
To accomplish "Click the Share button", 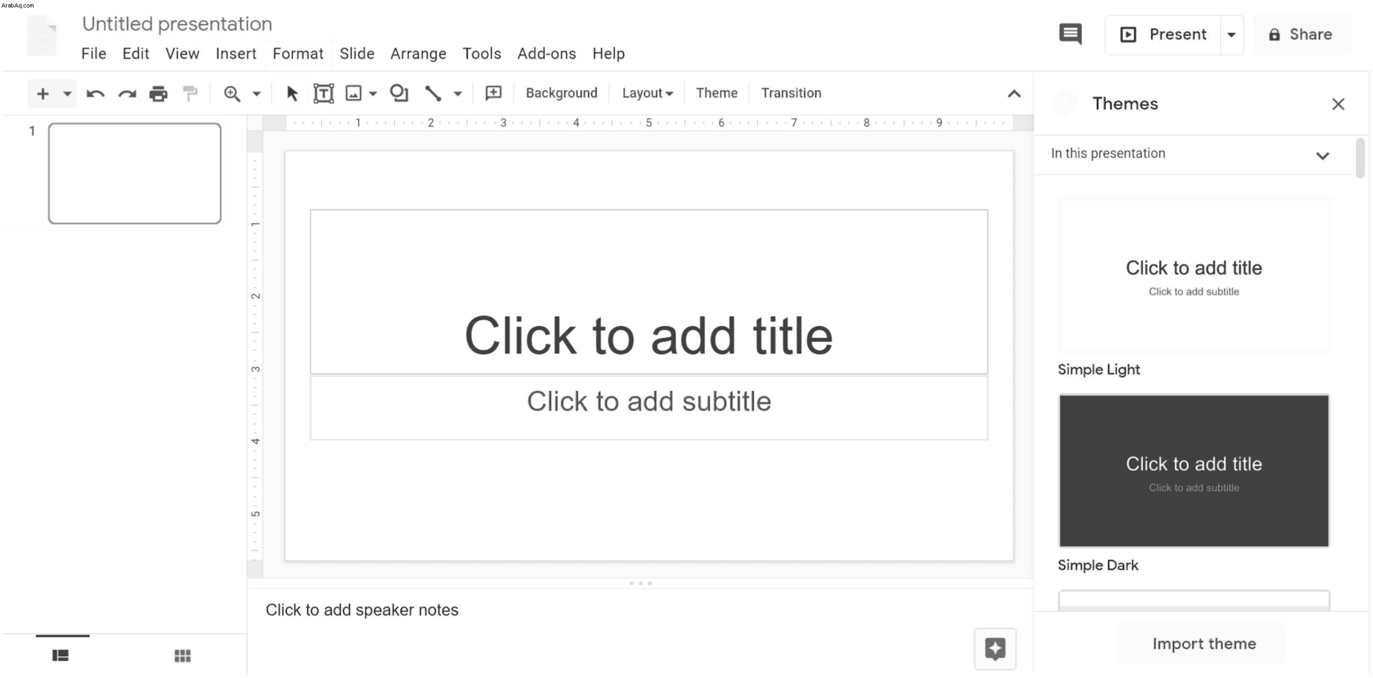I will point(1301,35).
